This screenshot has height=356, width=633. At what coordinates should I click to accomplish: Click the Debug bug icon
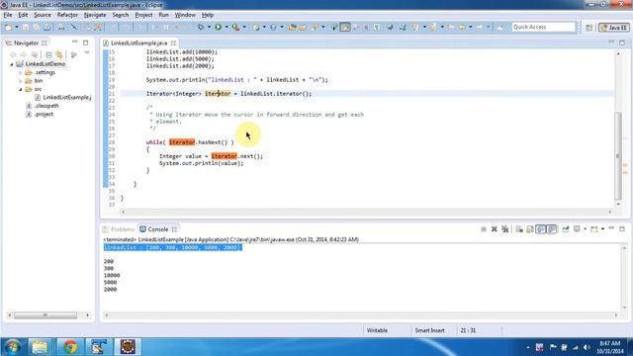200,27
